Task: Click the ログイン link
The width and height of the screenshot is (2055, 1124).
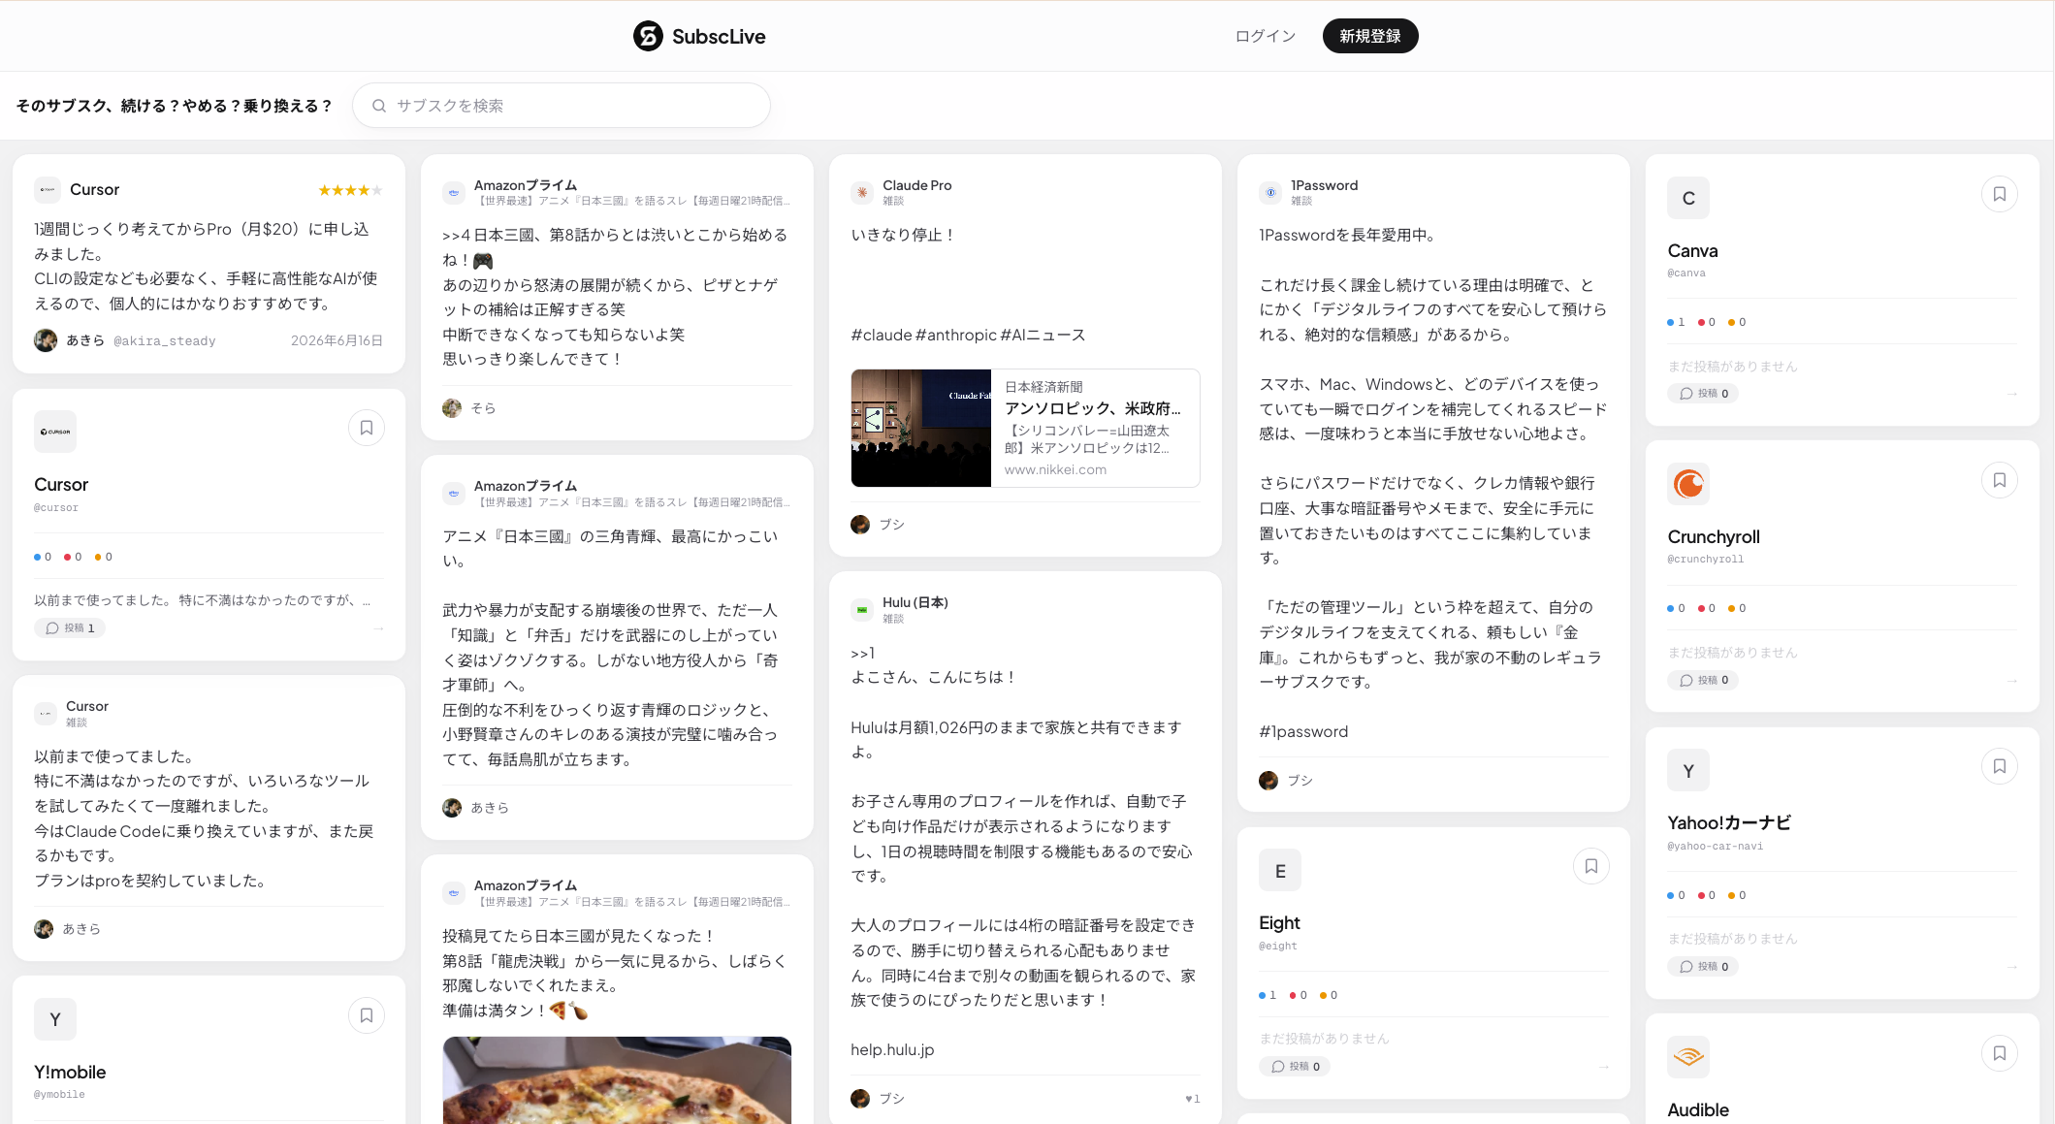Action: click(1265, 36)
